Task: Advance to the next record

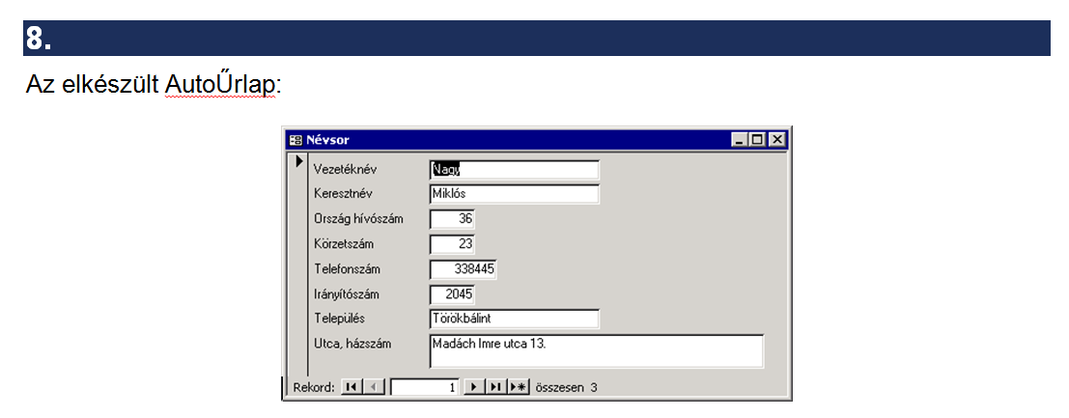Action: pos(473,387)
